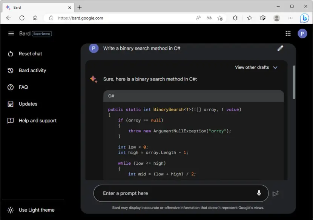The image size is (313, 220).
Task: Open the browser Settings and more menu
Action: (x=290, y=18)
